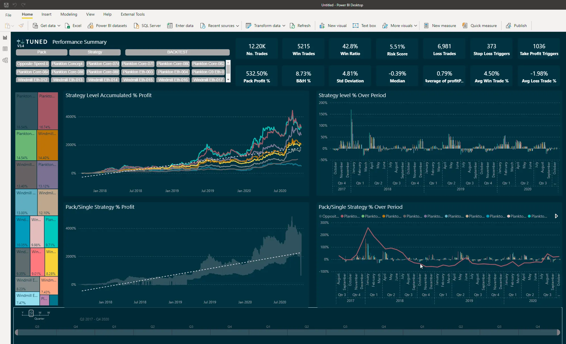The height and width of the screenshot is (344, 566).
Task: Expand Recent sources dropdown
Action: pos(238,26)
